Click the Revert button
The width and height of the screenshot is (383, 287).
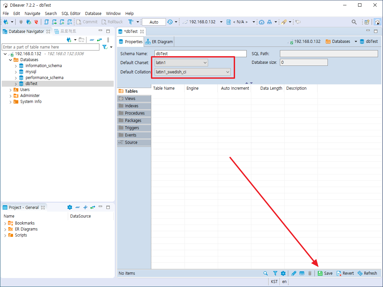click(x=345, y=273)
